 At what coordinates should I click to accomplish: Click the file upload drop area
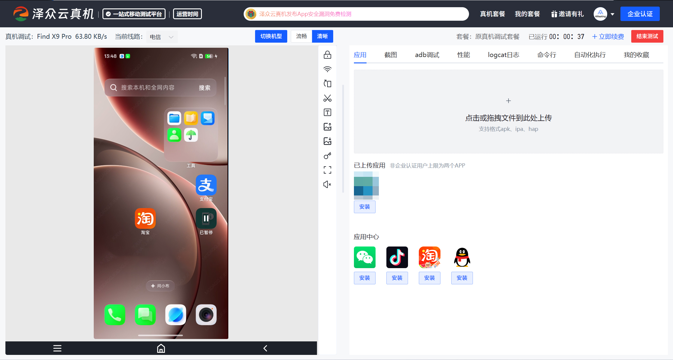point(508,112)
